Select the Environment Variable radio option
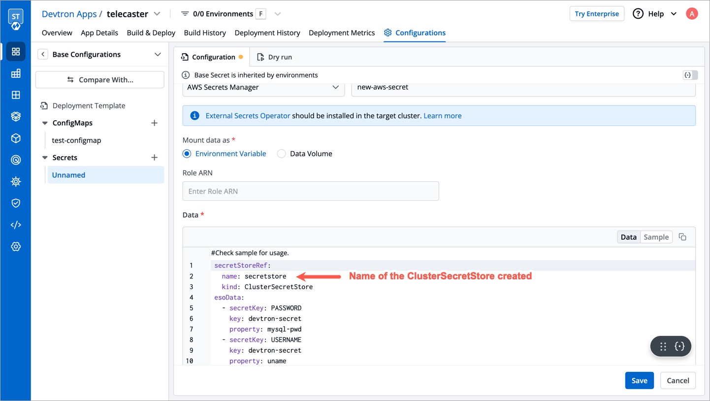 point(187,154)
